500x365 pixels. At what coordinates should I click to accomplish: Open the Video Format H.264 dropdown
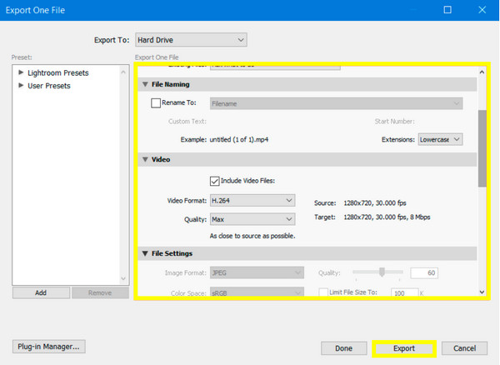(x=252, y=201)
